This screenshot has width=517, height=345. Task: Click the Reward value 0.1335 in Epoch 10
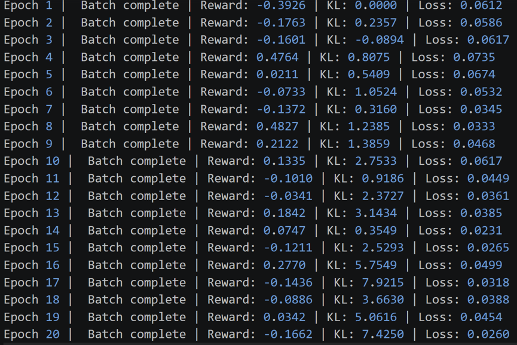284,161
